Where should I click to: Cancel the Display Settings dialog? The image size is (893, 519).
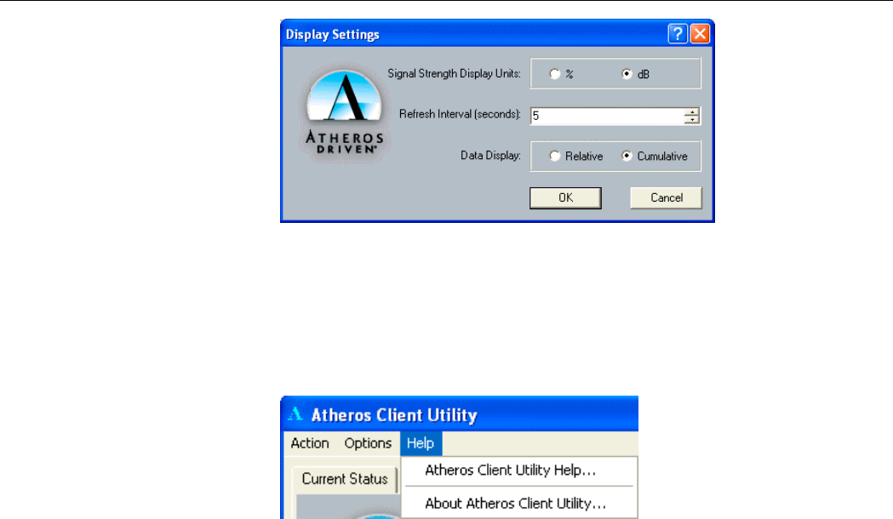click(667, 198)
